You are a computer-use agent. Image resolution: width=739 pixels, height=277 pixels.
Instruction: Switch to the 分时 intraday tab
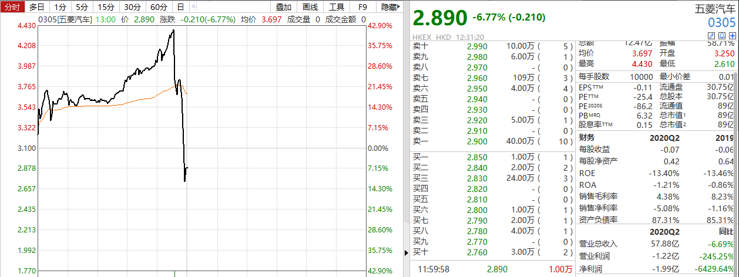[12, 7]
